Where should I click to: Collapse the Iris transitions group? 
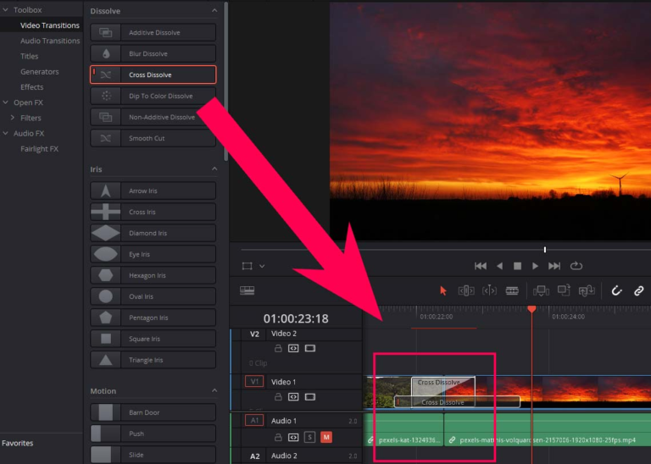(214, 168)
